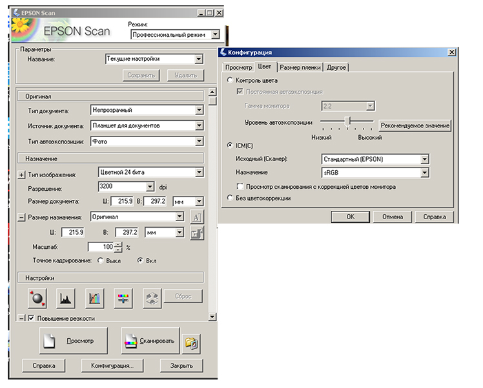Click the Сканировать button

(150, 341)
